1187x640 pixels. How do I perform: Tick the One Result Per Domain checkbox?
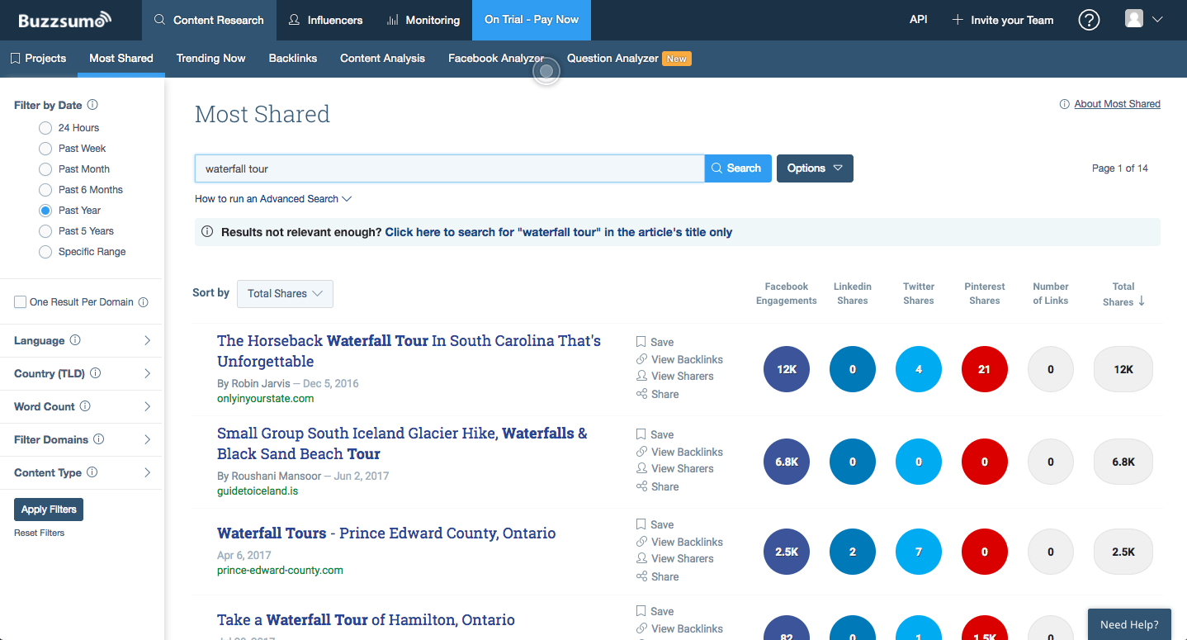click(x=20, y=302)
